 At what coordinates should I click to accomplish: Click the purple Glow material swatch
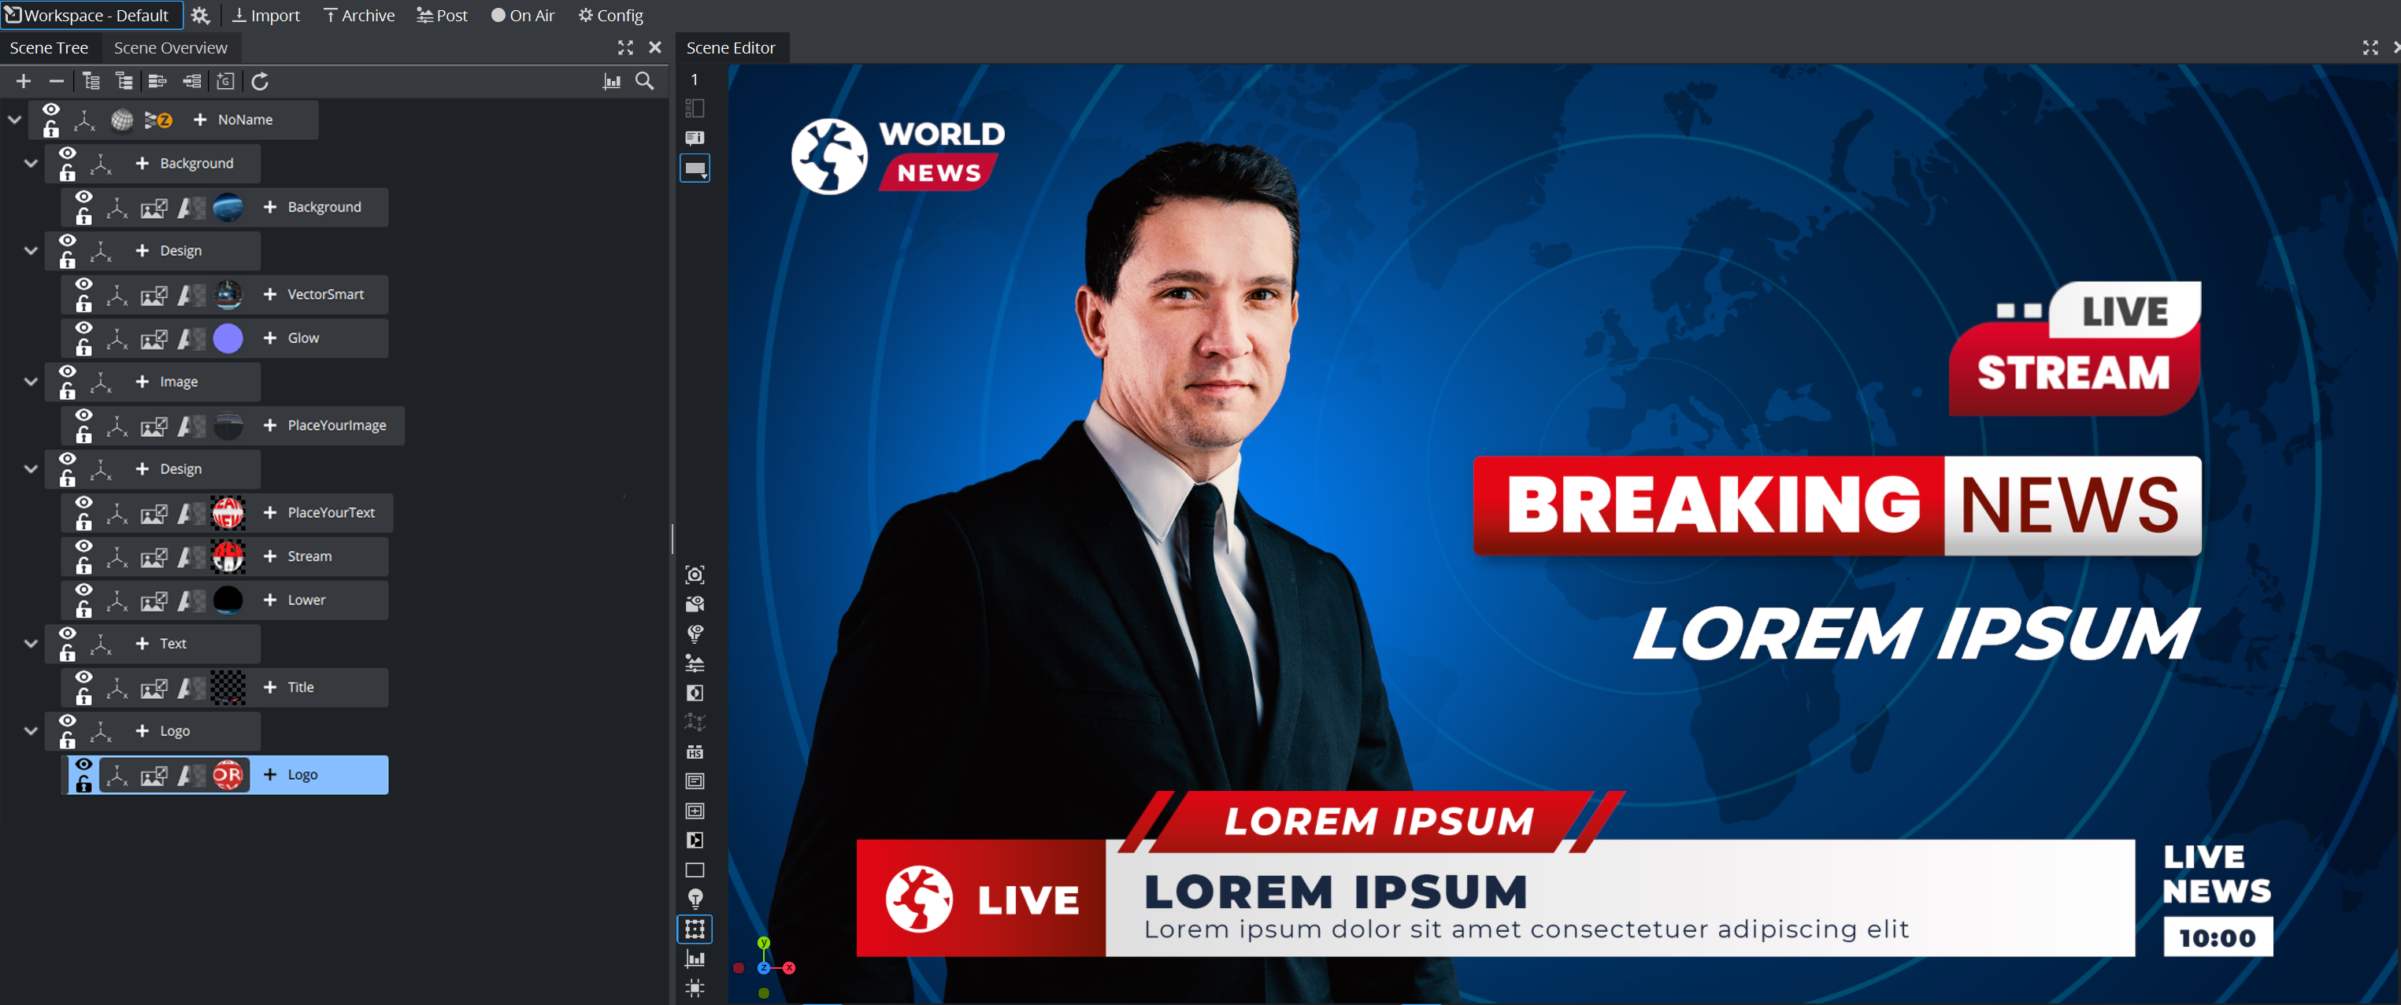tap(228, 338)
